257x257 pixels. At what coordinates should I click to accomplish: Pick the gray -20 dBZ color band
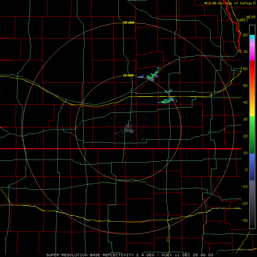(x=252, y=203)
